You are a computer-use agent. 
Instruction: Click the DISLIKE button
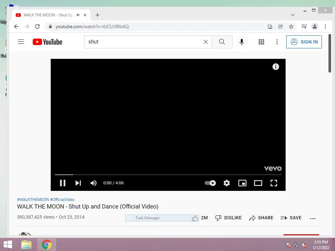point(228,218)
